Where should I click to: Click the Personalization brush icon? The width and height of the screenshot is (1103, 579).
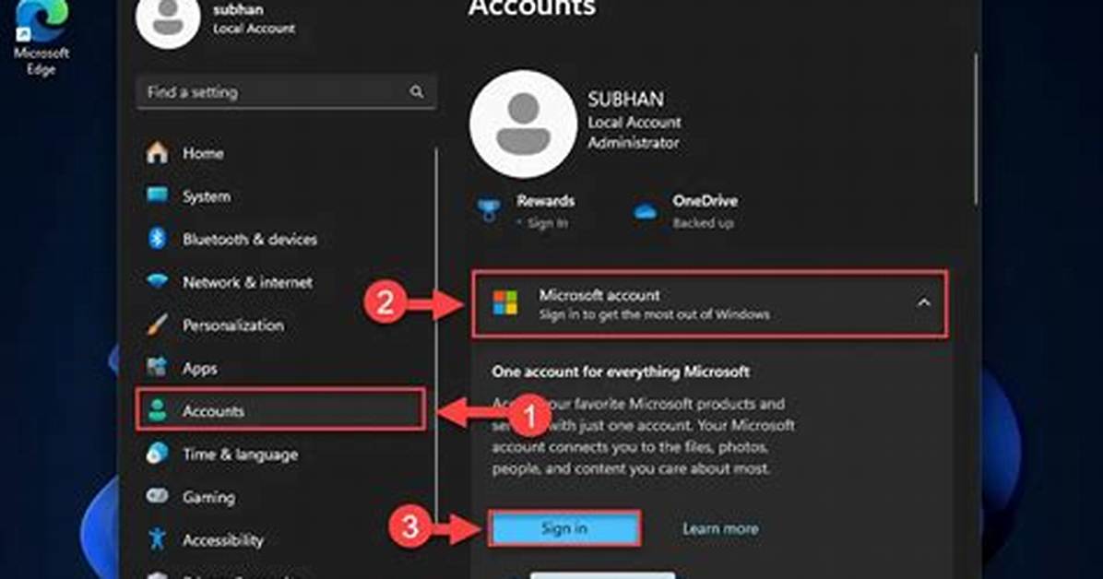[x=157, y=325]
